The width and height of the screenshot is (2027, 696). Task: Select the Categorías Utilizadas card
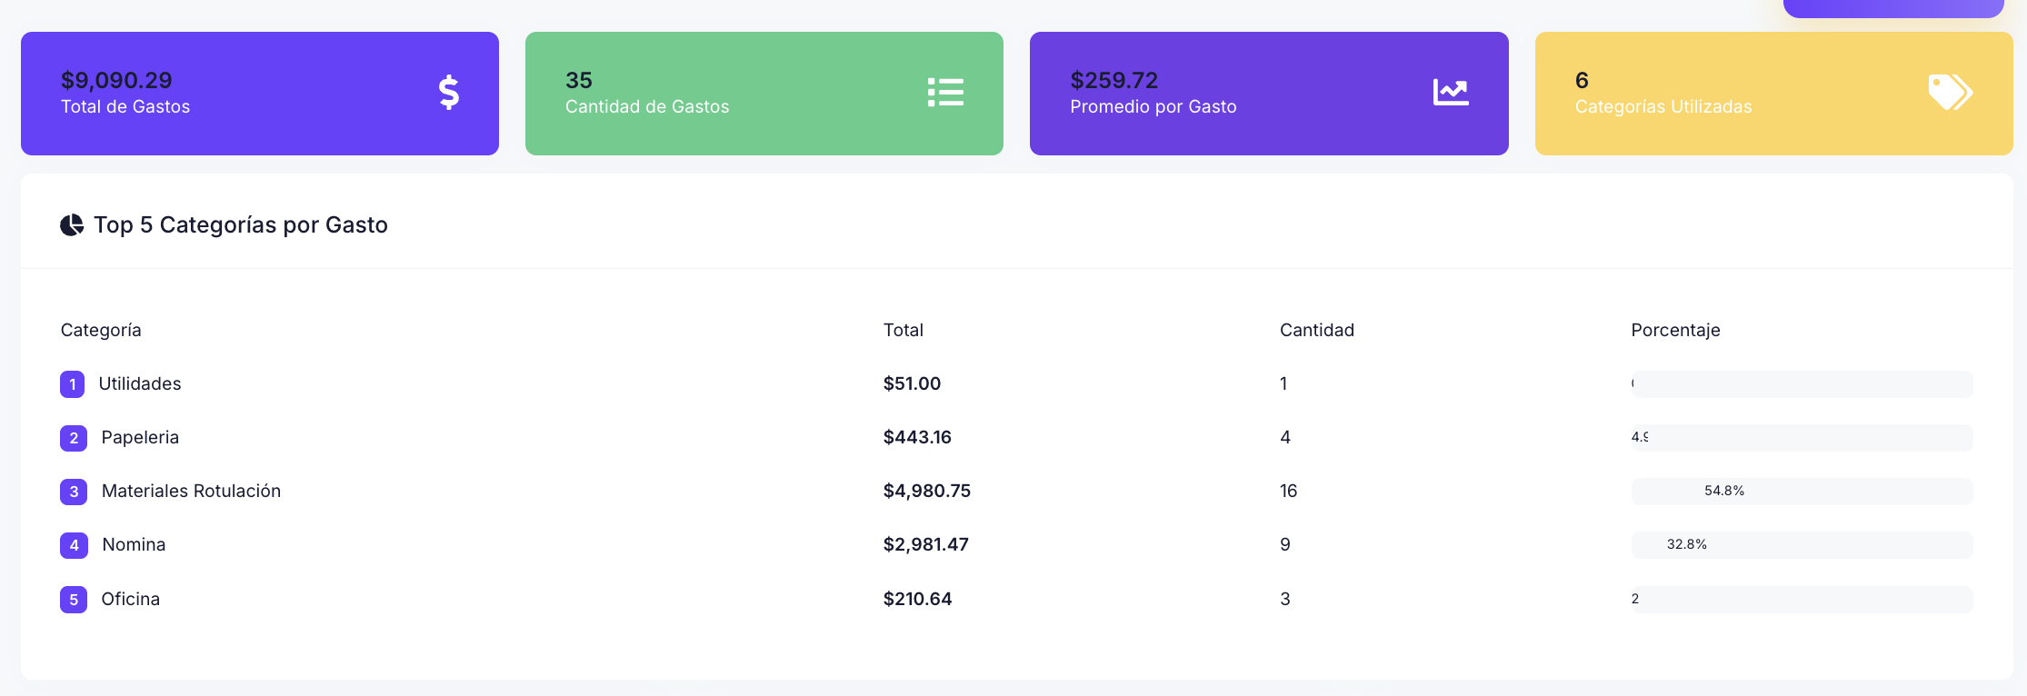[1773, 94]
